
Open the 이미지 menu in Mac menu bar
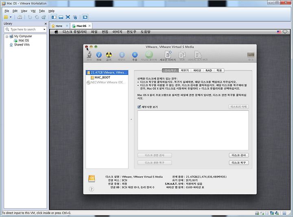(x=117, y=32)
